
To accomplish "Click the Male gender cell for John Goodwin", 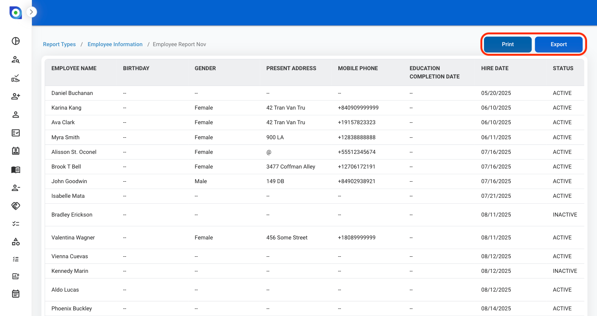I will [x=201, y=181].
